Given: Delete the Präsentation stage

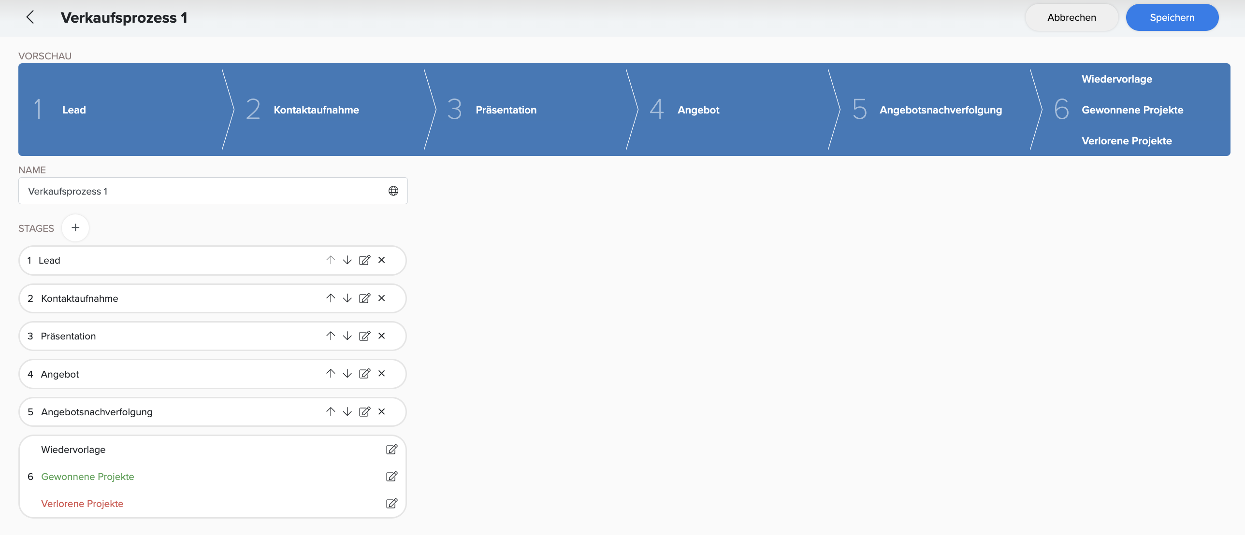Looking at the screenshot, I should point(382,336).
